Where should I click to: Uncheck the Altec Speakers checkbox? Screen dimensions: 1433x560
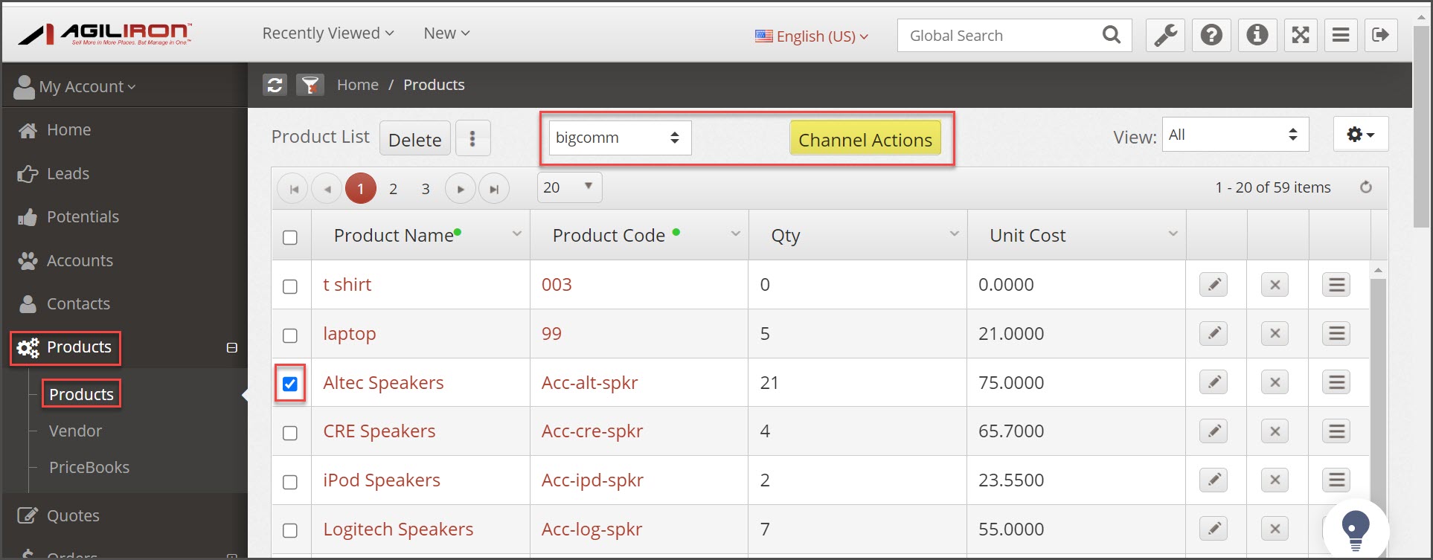tap(290, 384)
